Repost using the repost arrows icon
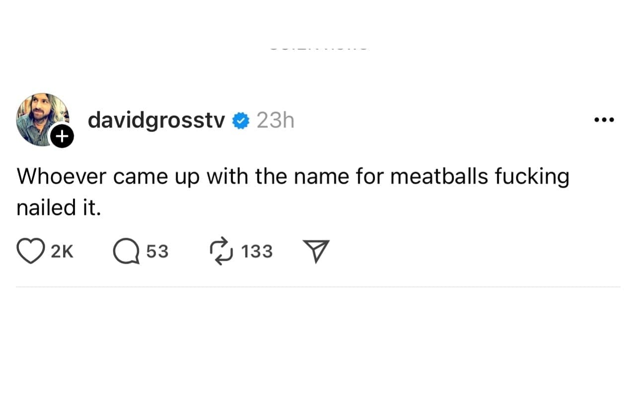Viewport: 641px width, 393px height. (223, 250)
